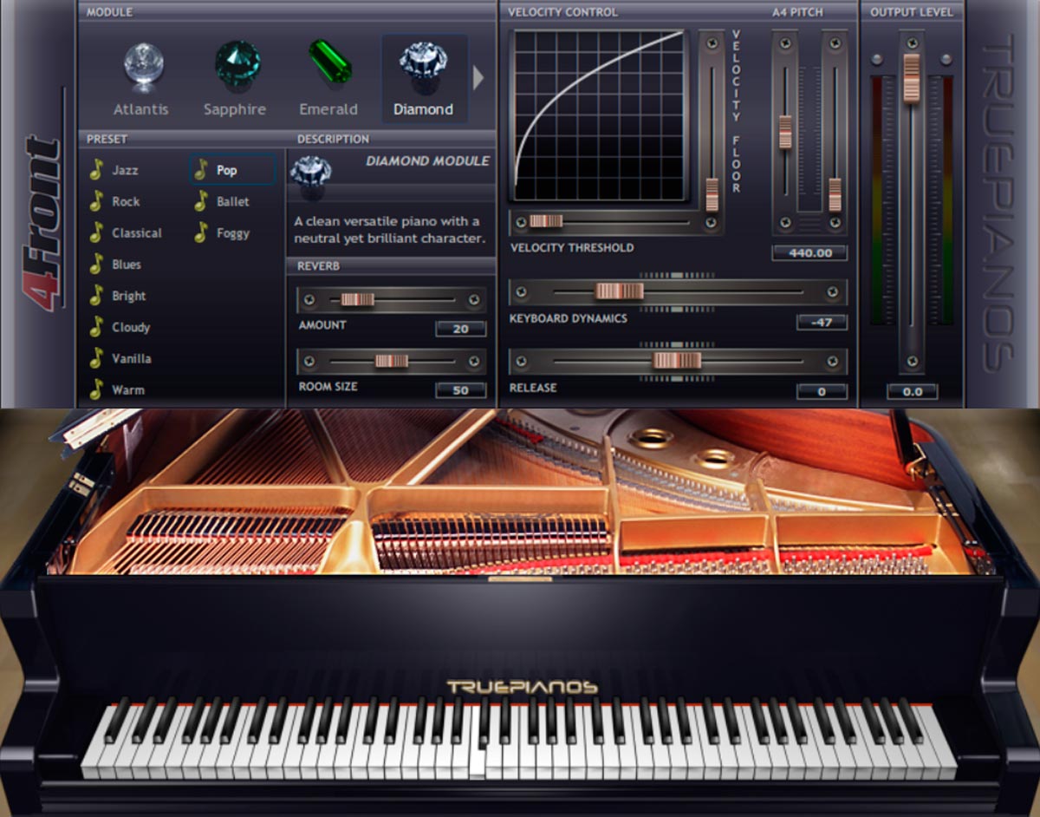The width and height of the screenshot is (1040, 817).
Task: Click the note icon beside Rock preset
Action: 96,201
